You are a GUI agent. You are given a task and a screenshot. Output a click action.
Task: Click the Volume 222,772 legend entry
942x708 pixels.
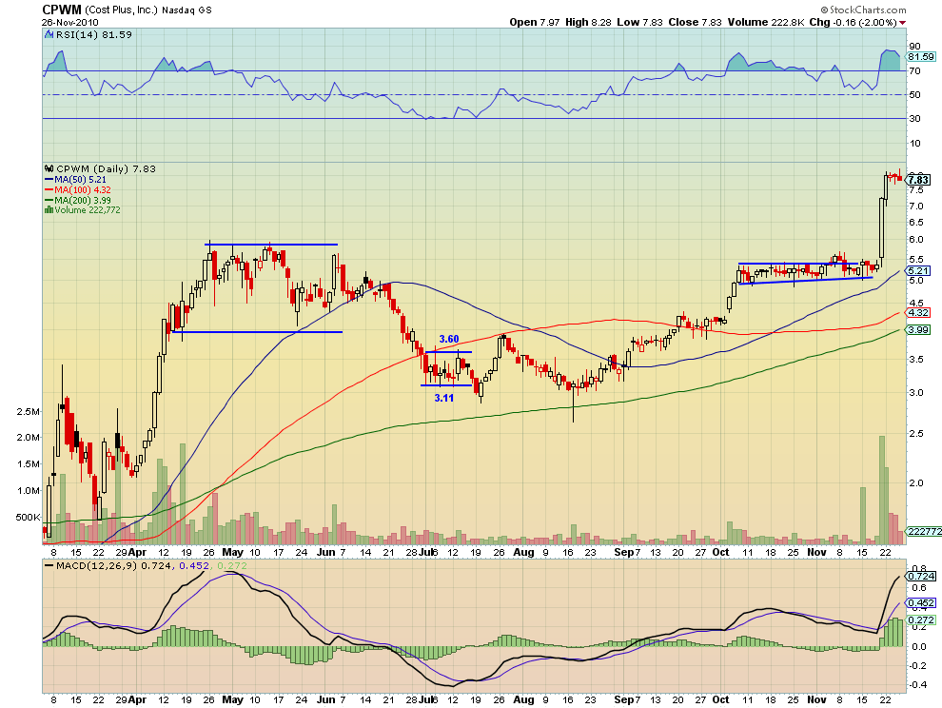[88, 209]
